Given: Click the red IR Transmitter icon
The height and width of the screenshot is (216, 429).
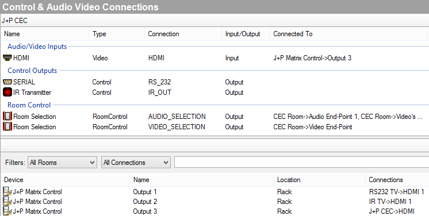Looking at the screenshot, I should coord(7,92).
